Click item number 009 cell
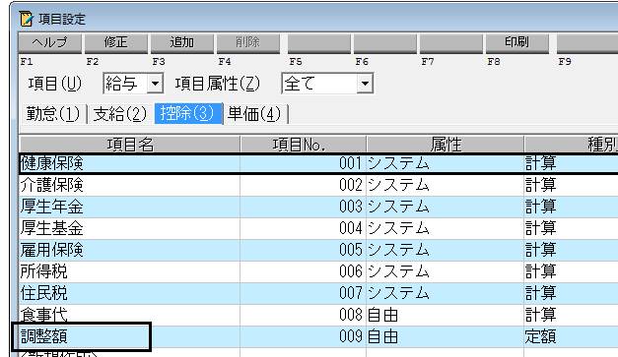Screen dimensions: 618x357 [304, 336]
